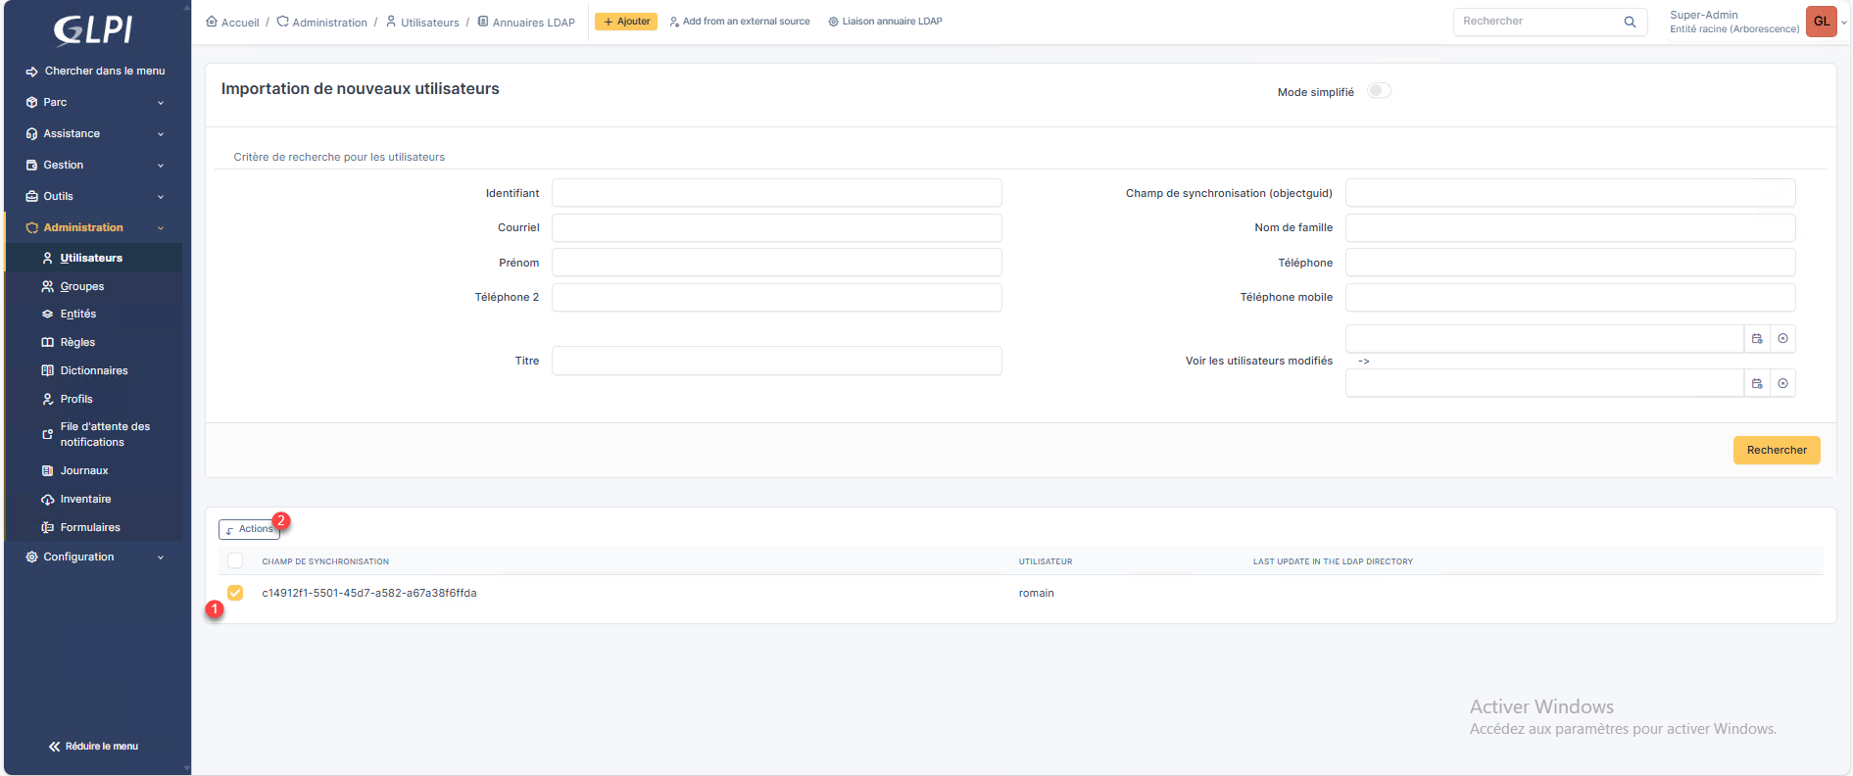
Task: Open the Actions button
Action: 249,529
